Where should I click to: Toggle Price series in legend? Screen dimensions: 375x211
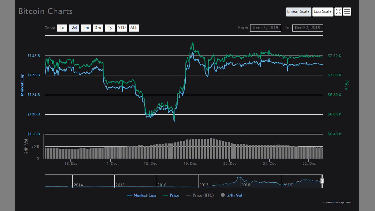click(171, 195)
